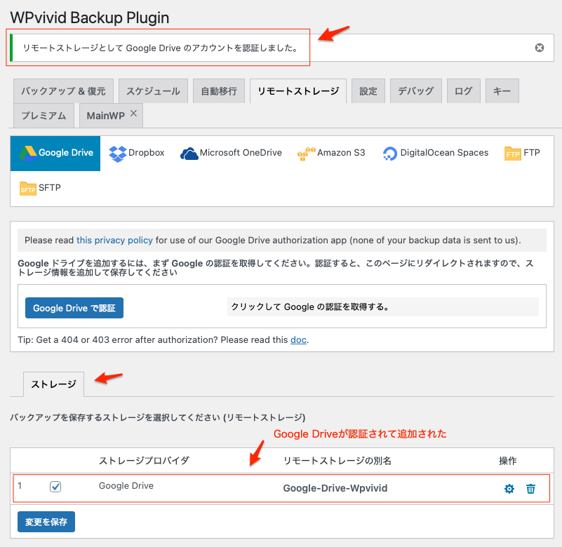562x547 pixels.
Task: Go to the 自動移行 tab
Action: click(x=219, y=91)
